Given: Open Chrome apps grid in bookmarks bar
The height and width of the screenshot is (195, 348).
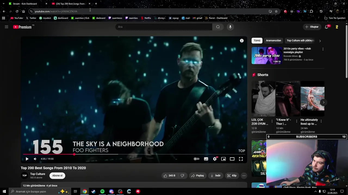Looking at the screenshot, I should pyautogui.click(x=4, y=18).
